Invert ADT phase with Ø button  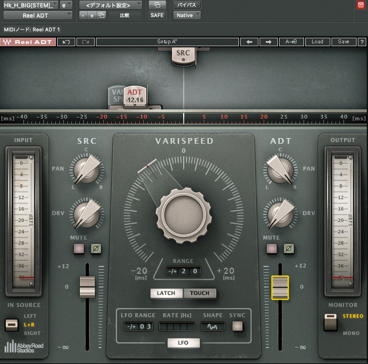click(289, 249)
